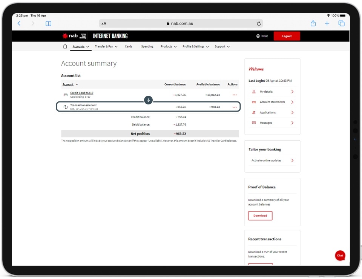Click the home icon in navigation bar
The image size is (362, 279).
click(x=65, y=46)
